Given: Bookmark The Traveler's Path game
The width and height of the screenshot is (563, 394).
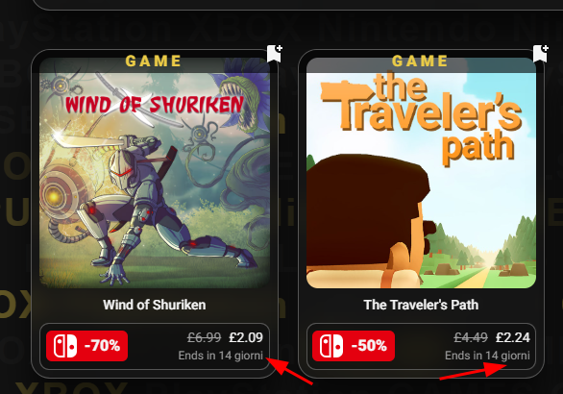Looking at the screenshot, I should pos(541,54).
